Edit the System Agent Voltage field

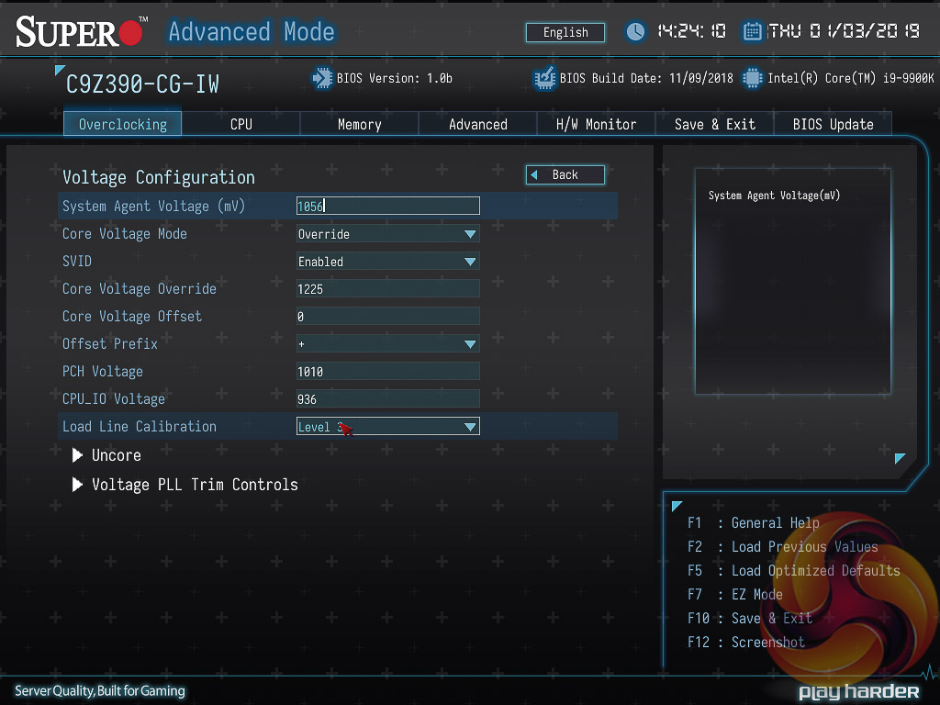[387, 207]
